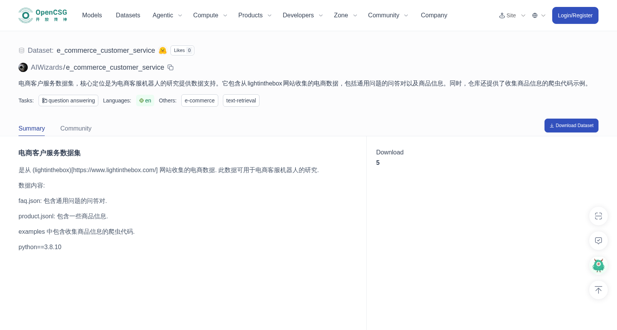The width and height of the screenshot is (617, 330).
Task: Expand the Community nav menu chevron
Action: coord(406,15)
